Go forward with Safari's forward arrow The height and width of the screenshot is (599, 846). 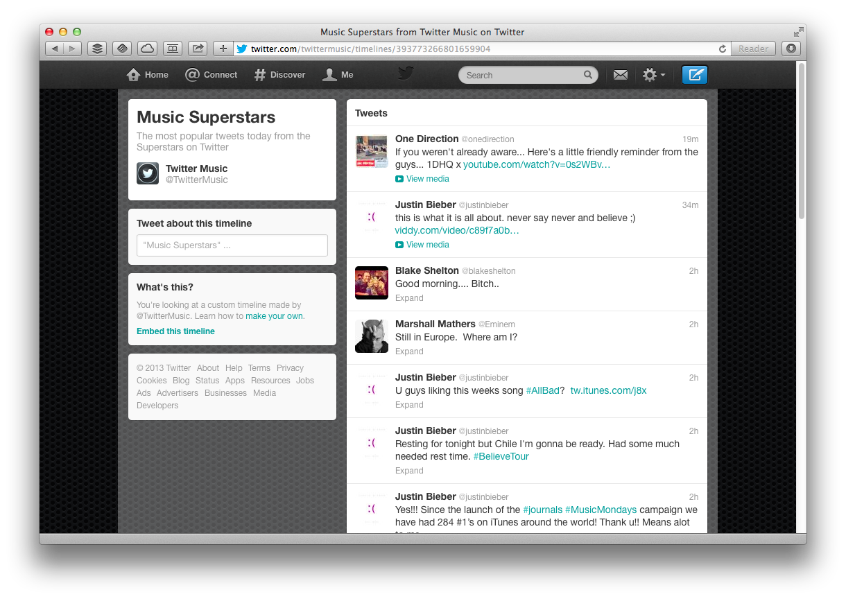tap(73, 49)
